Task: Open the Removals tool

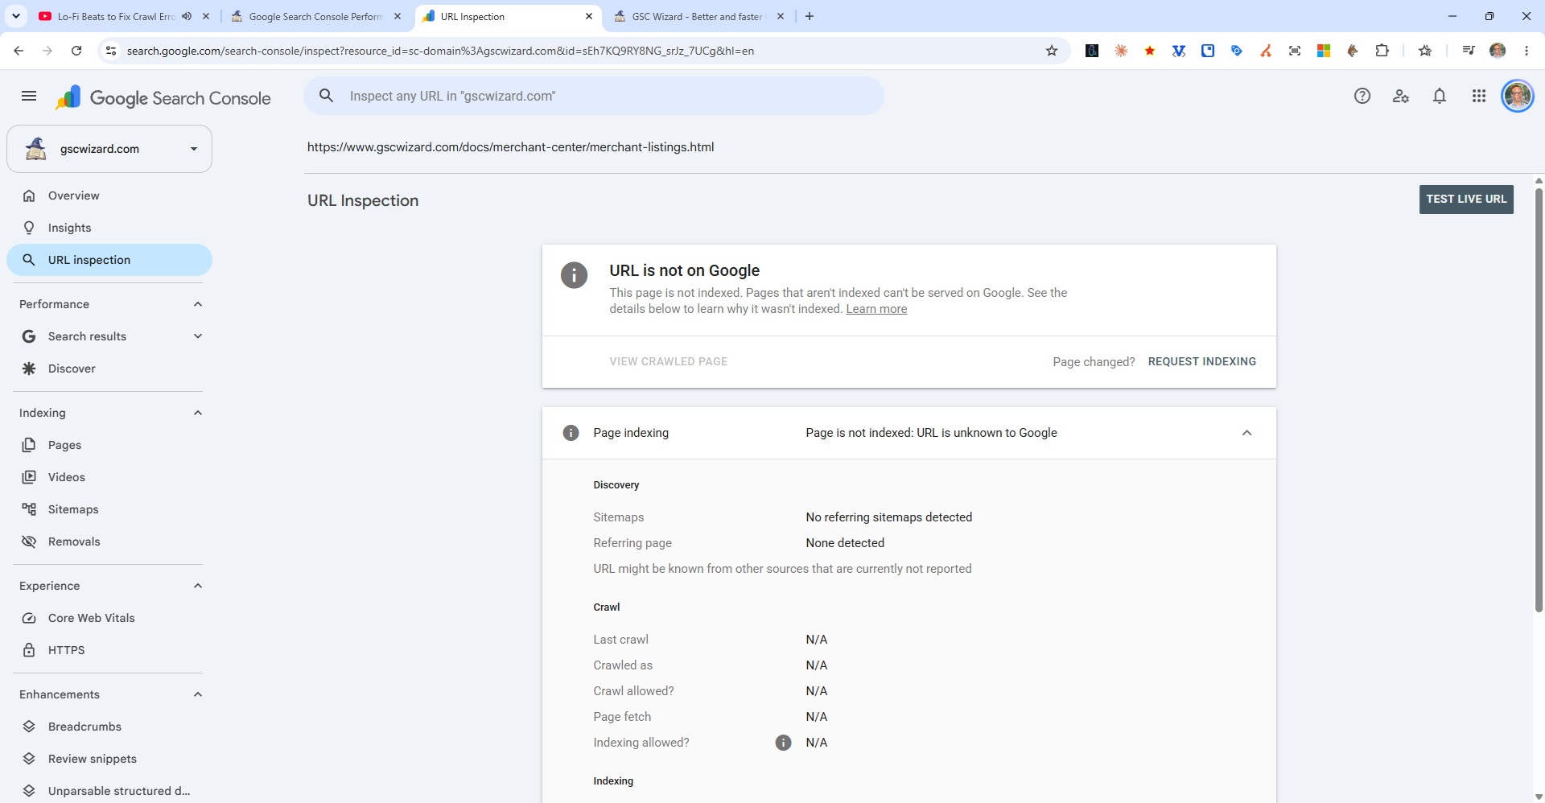Action: click(109, 542)
